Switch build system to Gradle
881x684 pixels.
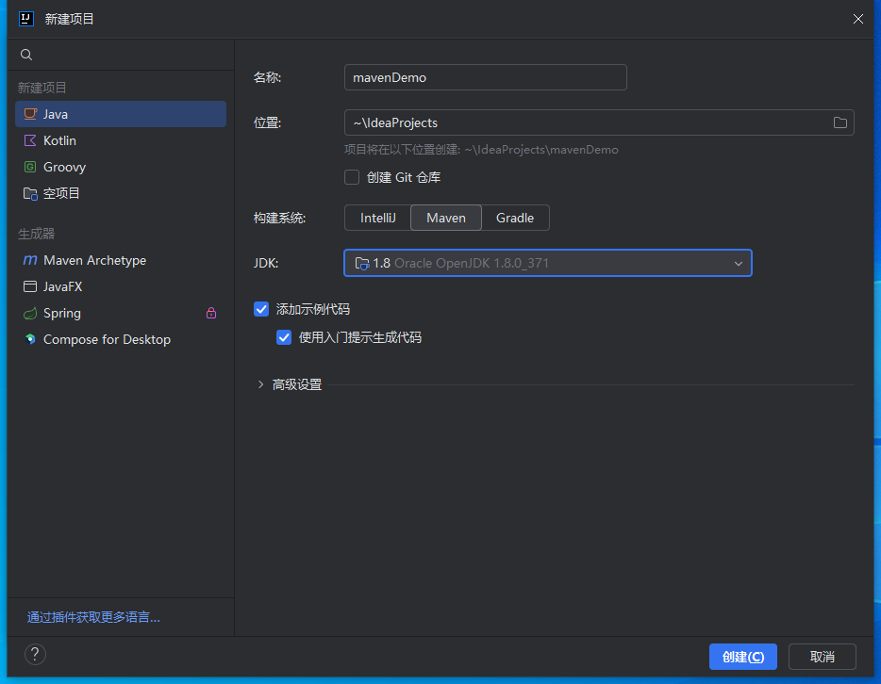coord(515,218)
